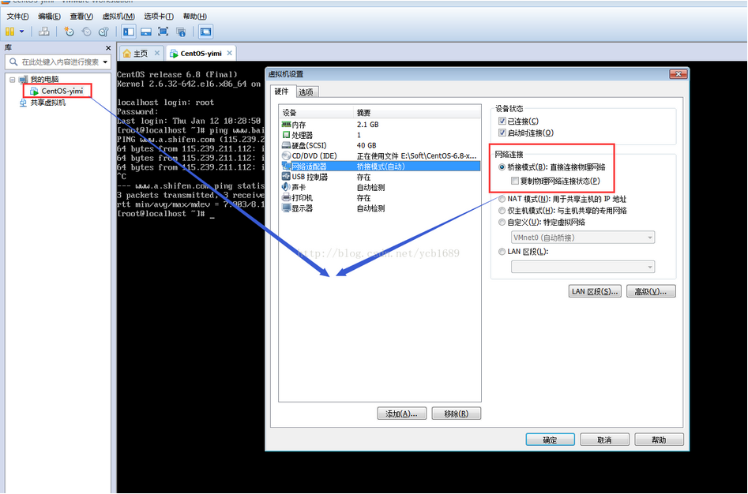The image size is (748, 494).
Task: Click the snapshot toolbar icon
Action: click(x=69, y=32)
